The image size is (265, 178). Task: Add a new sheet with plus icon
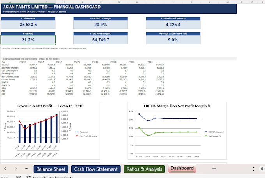tap(214, 169)
